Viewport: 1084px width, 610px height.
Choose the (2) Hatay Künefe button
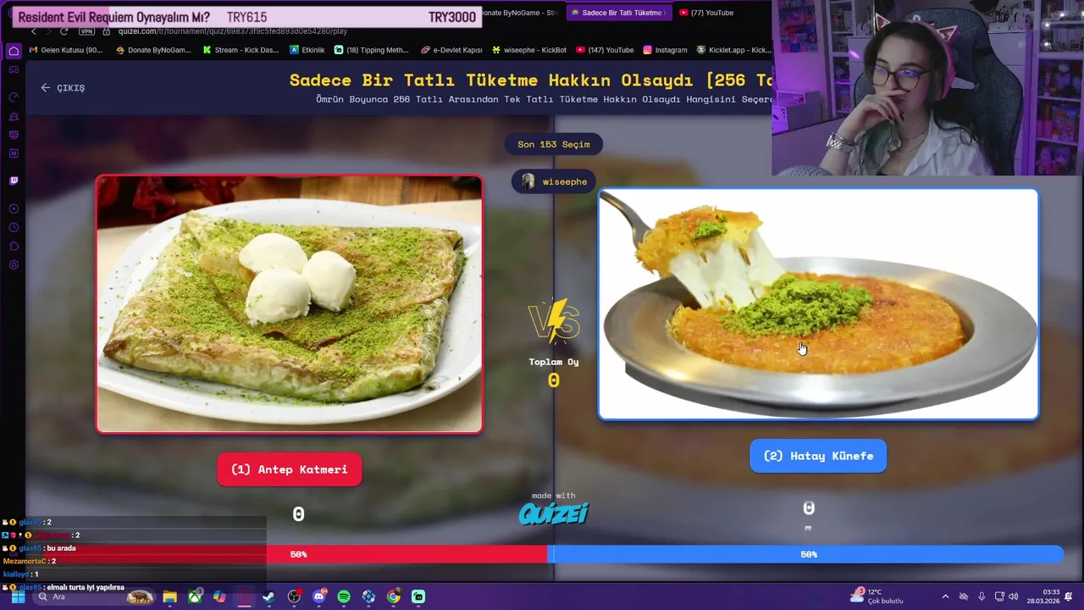818,456
